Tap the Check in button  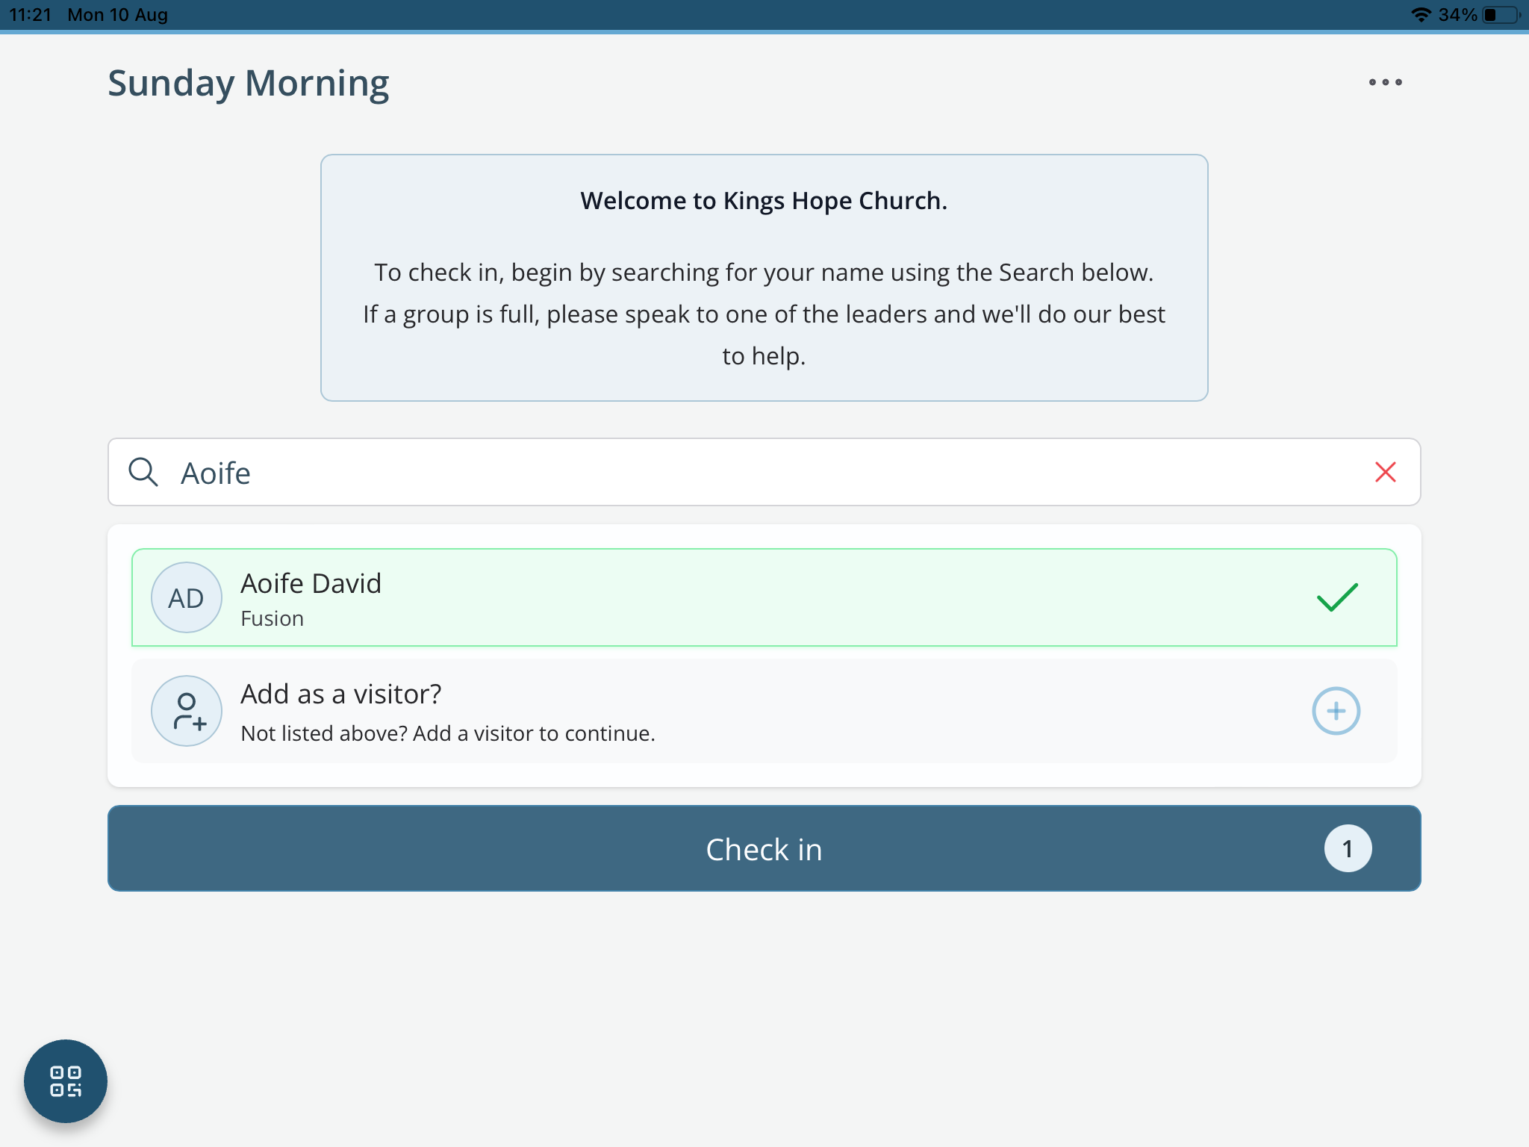[x=764, y=848]
